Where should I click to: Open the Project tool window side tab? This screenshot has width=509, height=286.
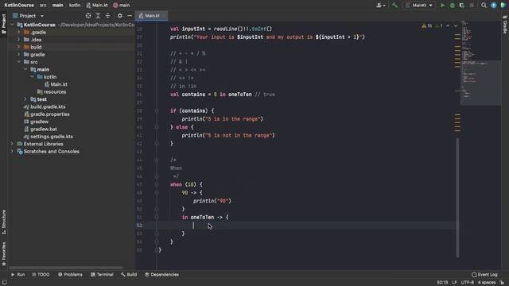[x=4, y=24]
